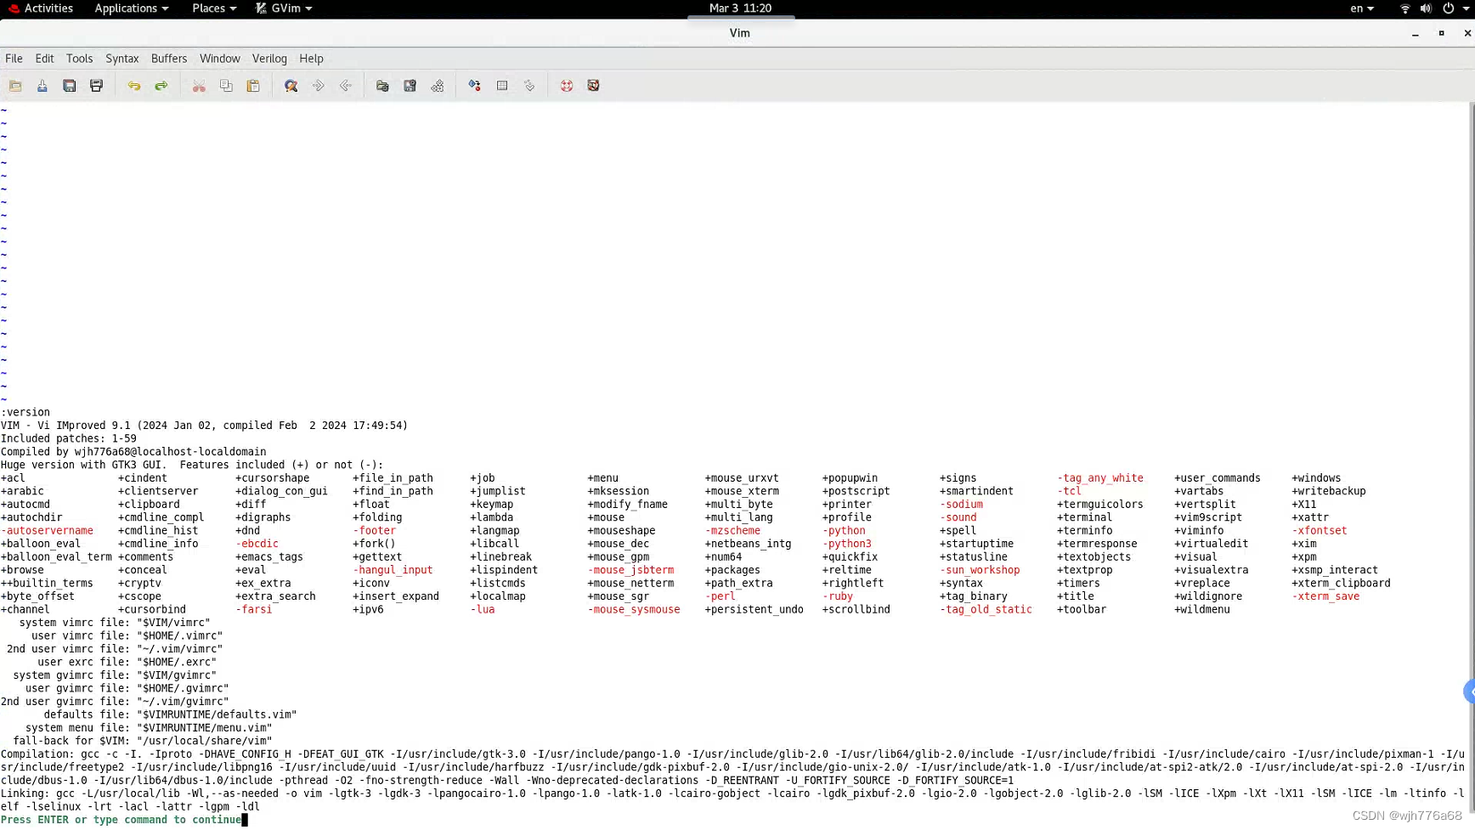Image resolution: width=1475 pixels, height=830 pixels.
Task: Open the Help menu
Action: tap(311, 59)
